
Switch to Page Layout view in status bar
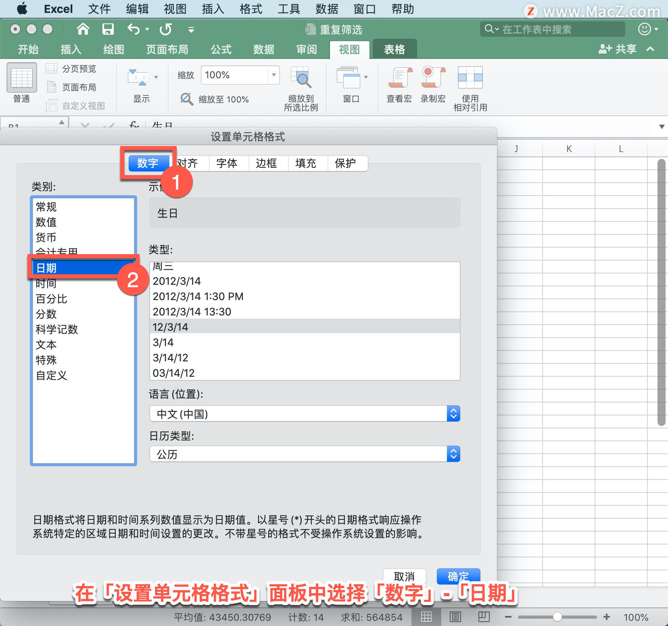coord(455,617)
